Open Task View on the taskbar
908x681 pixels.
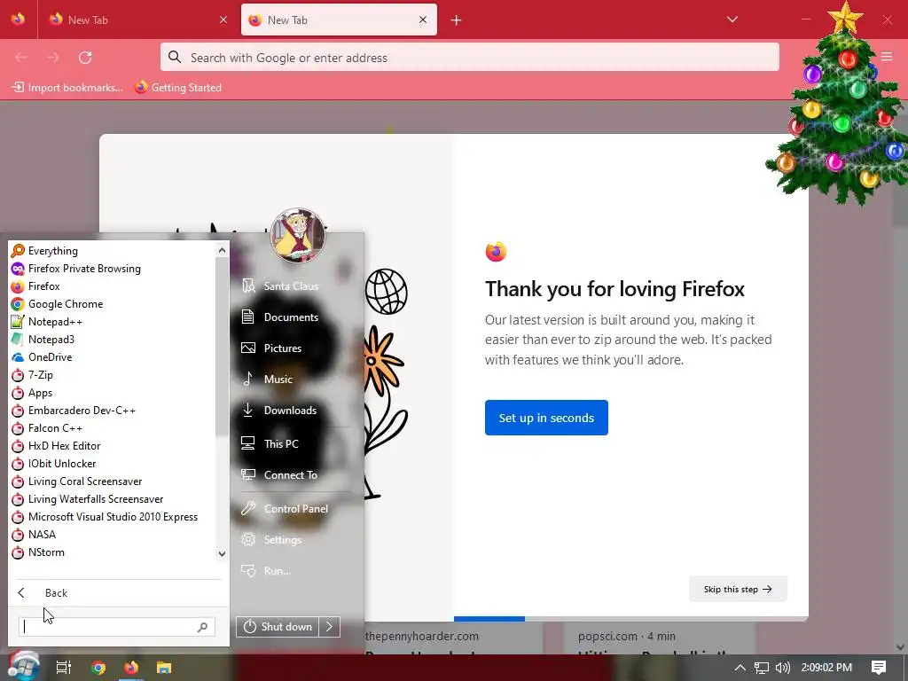(64, 668)
